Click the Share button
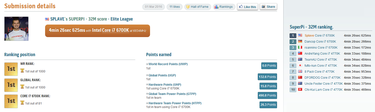Viewport: 375px width, 112px height. [x=268, y=7]
